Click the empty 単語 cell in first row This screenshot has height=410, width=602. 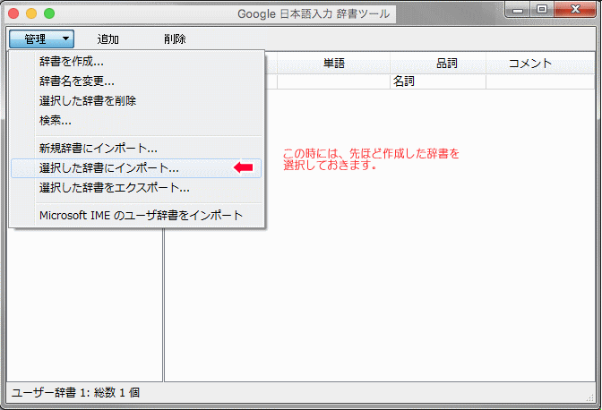click(333, 81)
